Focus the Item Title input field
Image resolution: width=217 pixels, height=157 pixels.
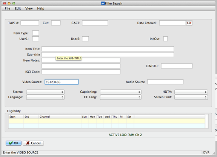(x=108, y=49)
